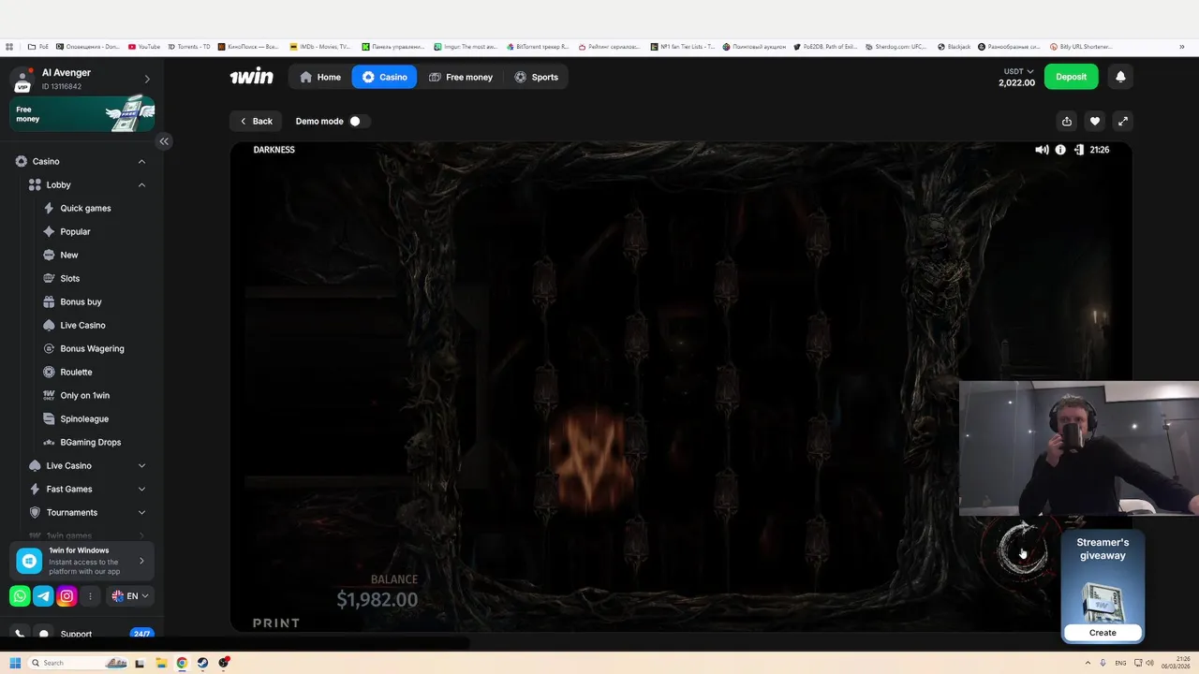Screen dimensions: 1199x674
Task: Open Bonus buy category
Action: [81, 301]
